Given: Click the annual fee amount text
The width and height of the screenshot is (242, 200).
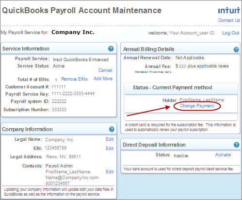Looking at the screenshot, I should [202, 66].
